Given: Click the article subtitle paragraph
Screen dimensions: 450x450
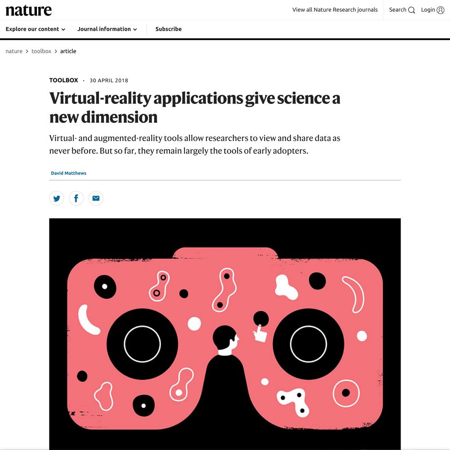Looking at the screenshot, I should pos(194,144).
